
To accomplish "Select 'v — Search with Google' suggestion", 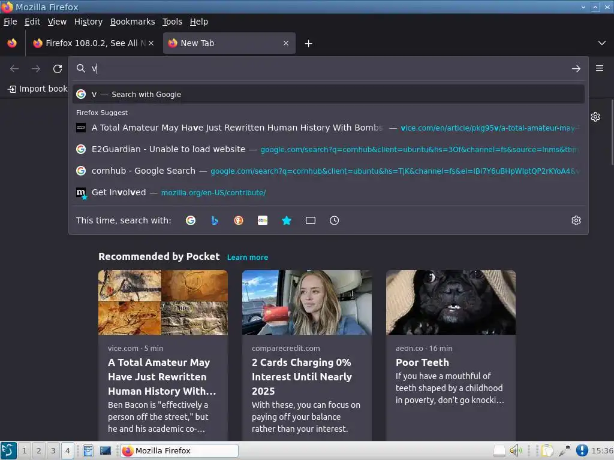I will click(329, 94).
